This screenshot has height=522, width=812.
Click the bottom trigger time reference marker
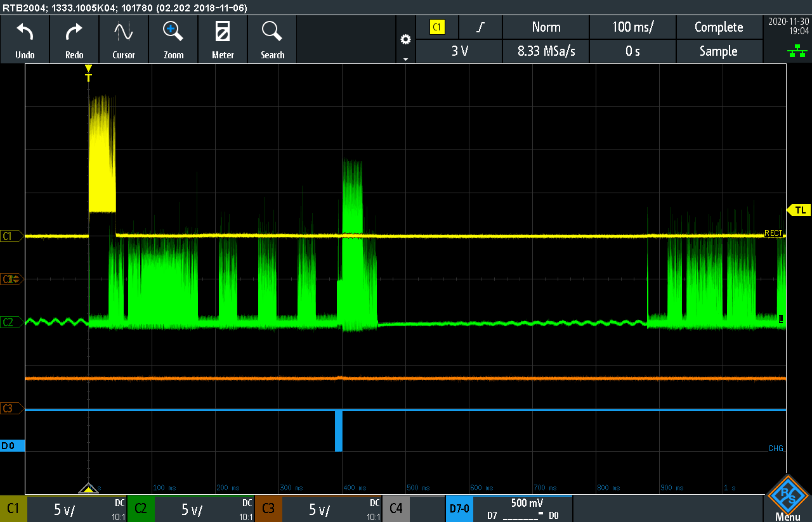pos(88,488)
